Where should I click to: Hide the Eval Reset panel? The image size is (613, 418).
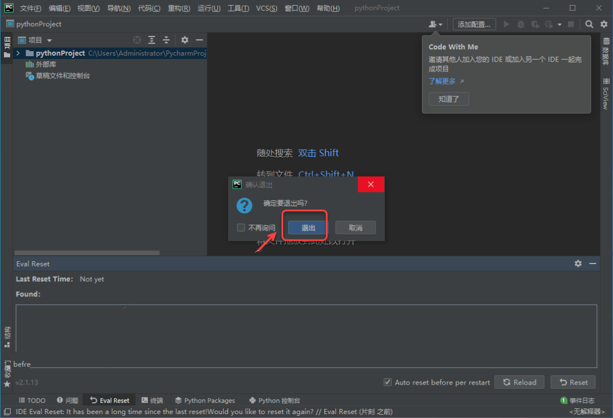(x=593, y=264)
